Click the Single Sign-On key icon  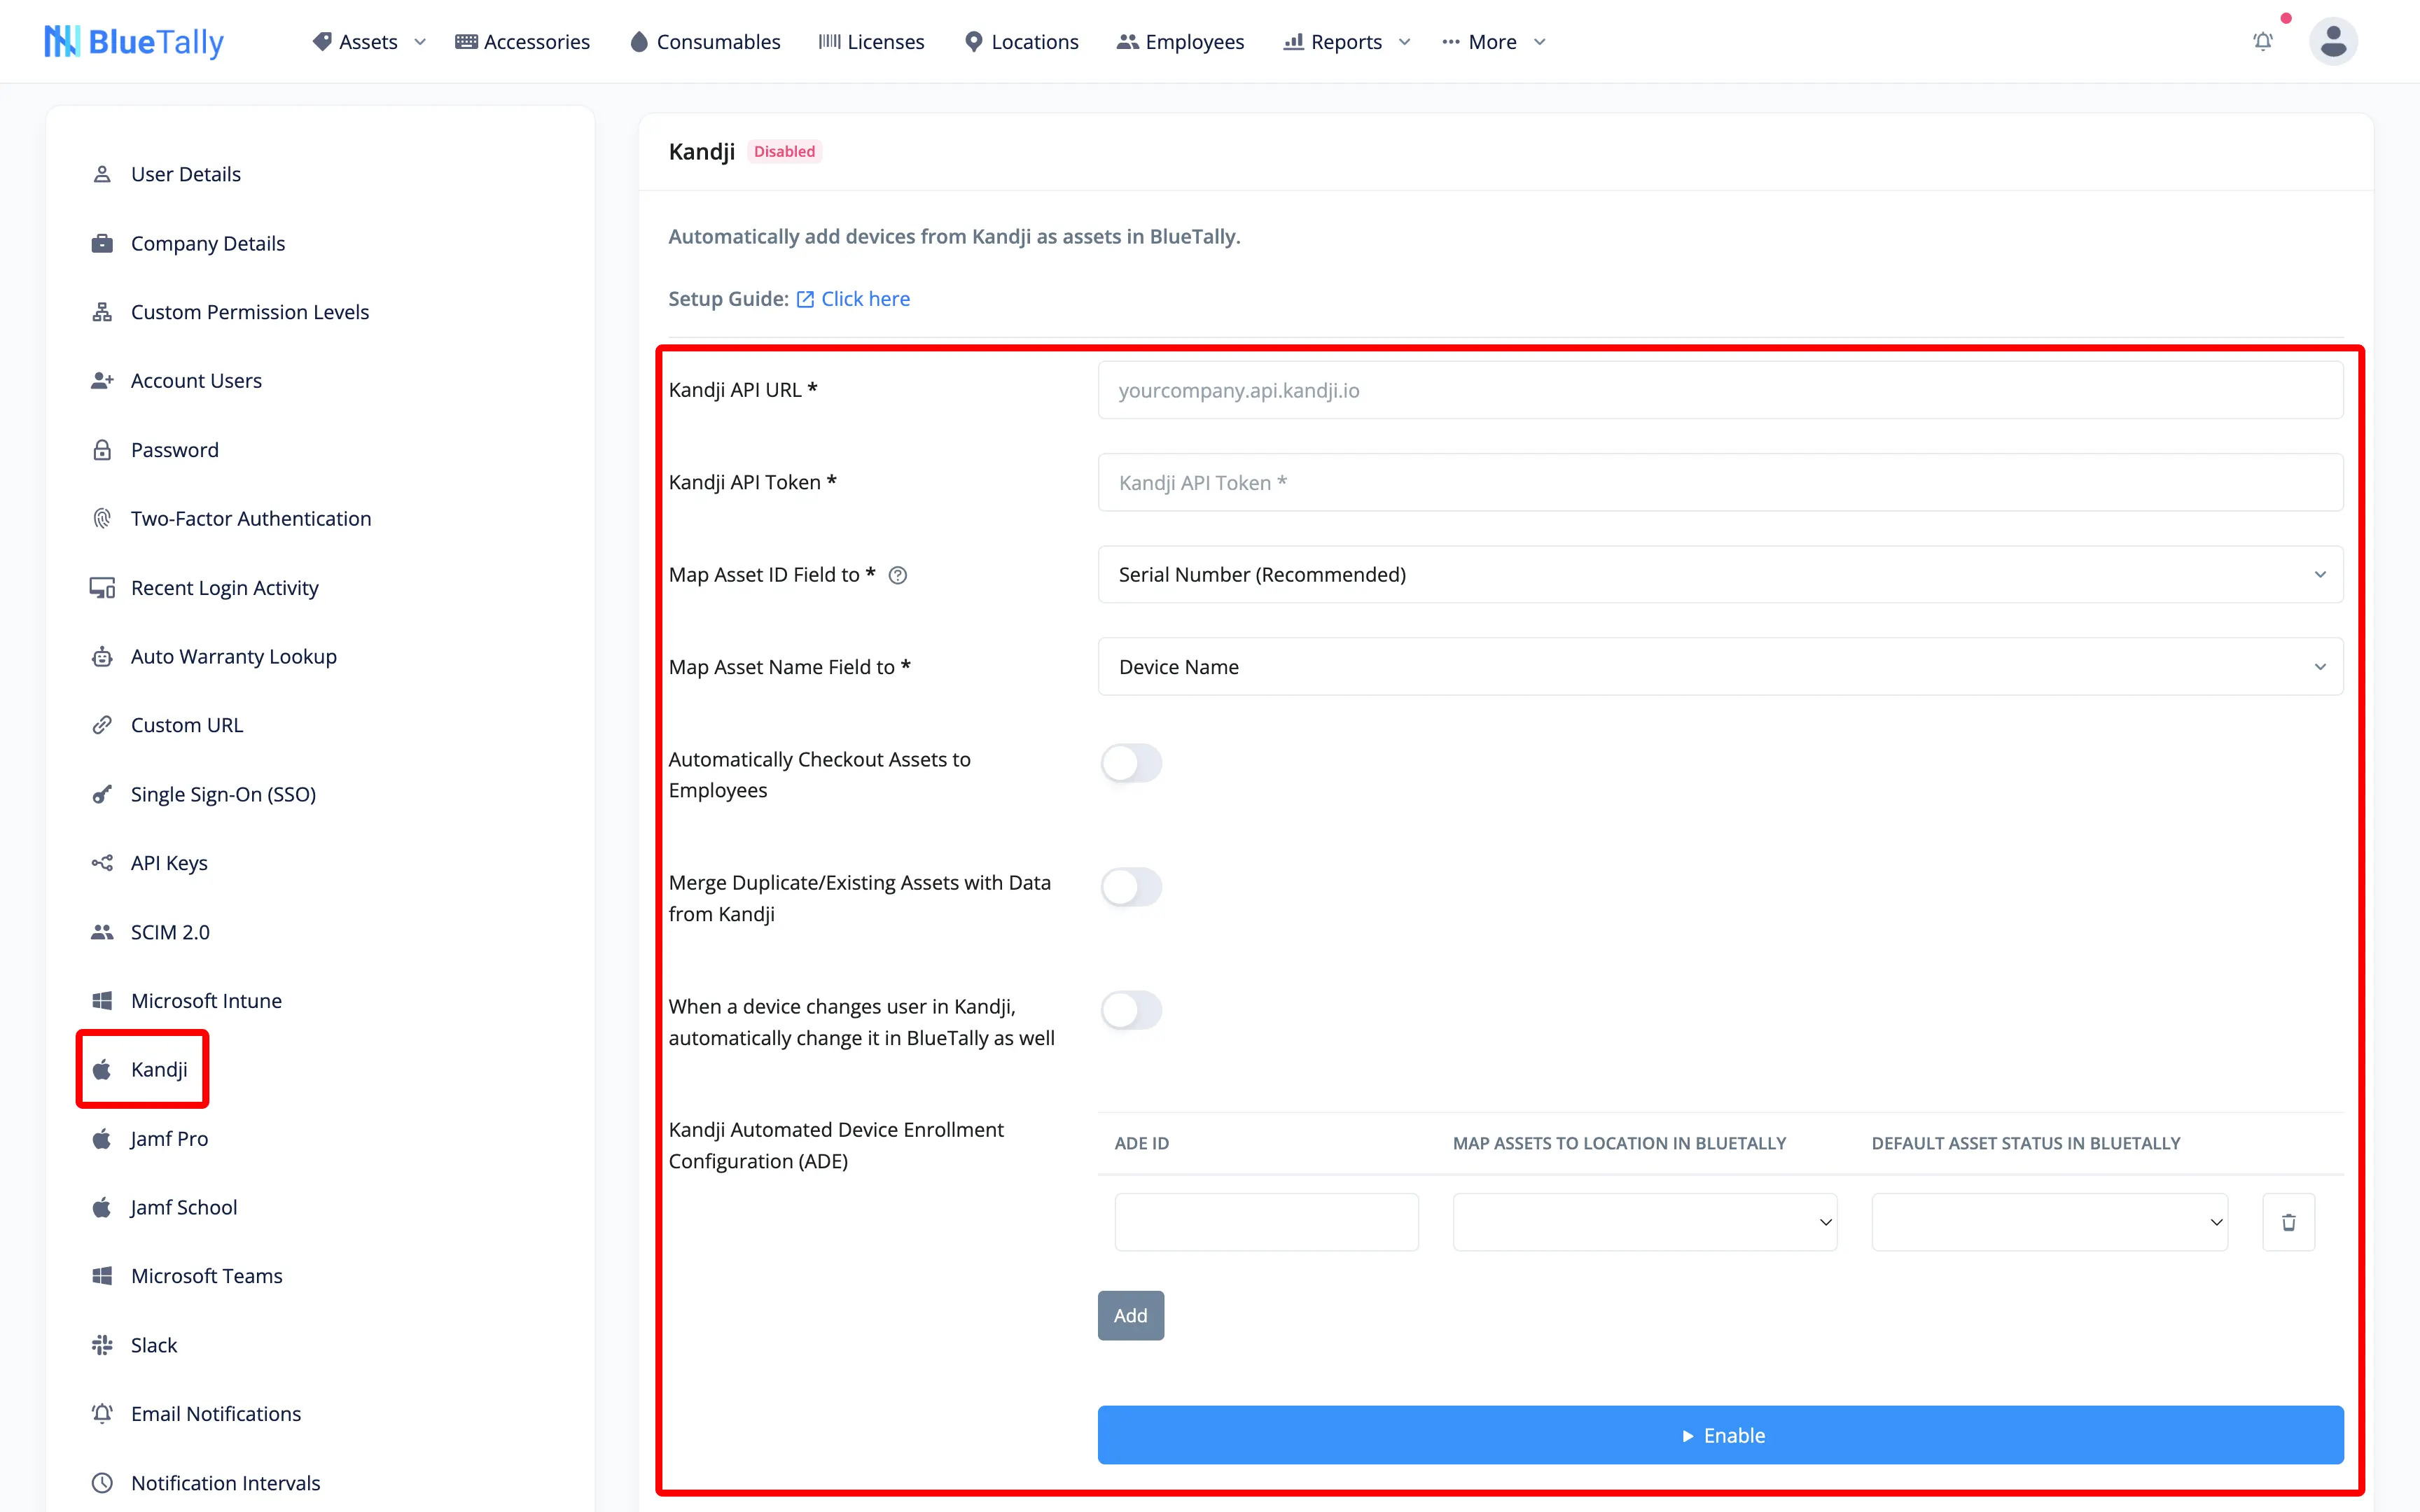point(102,794)
